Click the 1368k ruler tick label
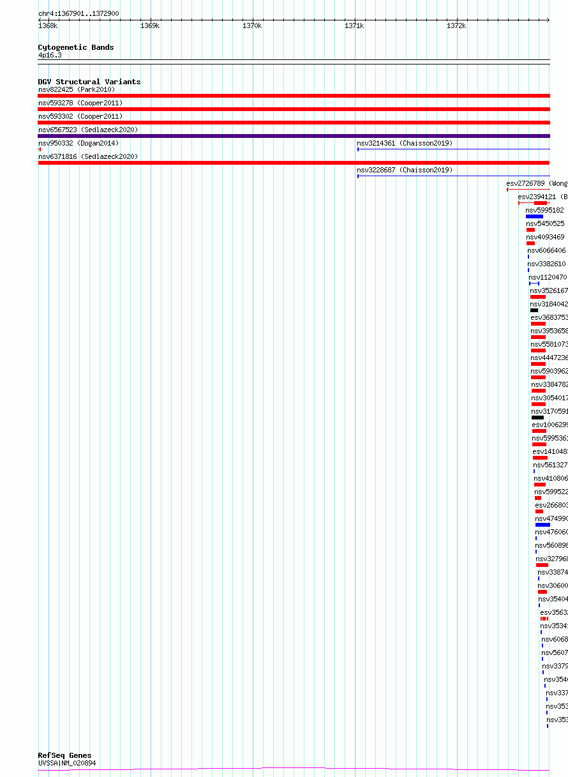The image size is (568, 777). (x=48, y=26)
